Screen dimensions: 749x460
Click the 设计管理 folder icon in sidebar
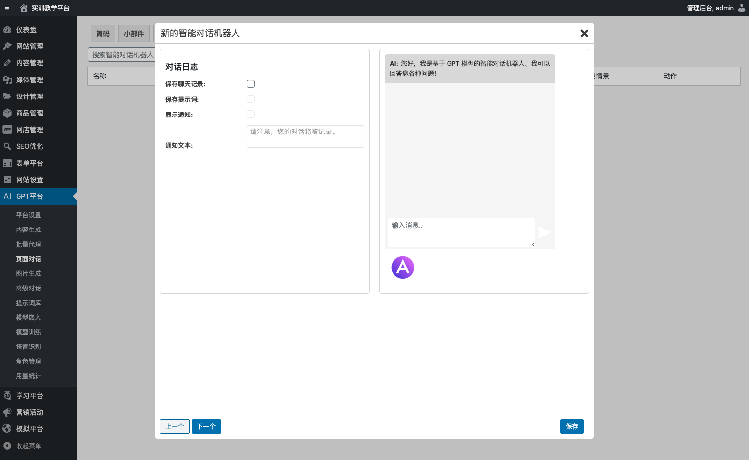point(7,96)
